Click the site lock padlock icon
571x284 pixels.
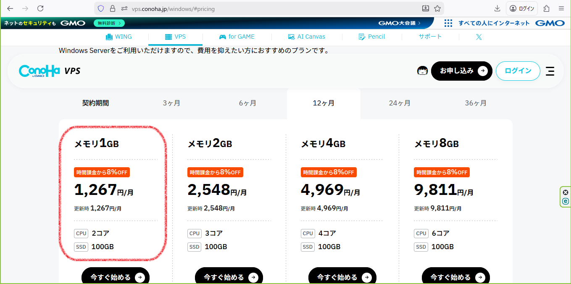(112, 8)
